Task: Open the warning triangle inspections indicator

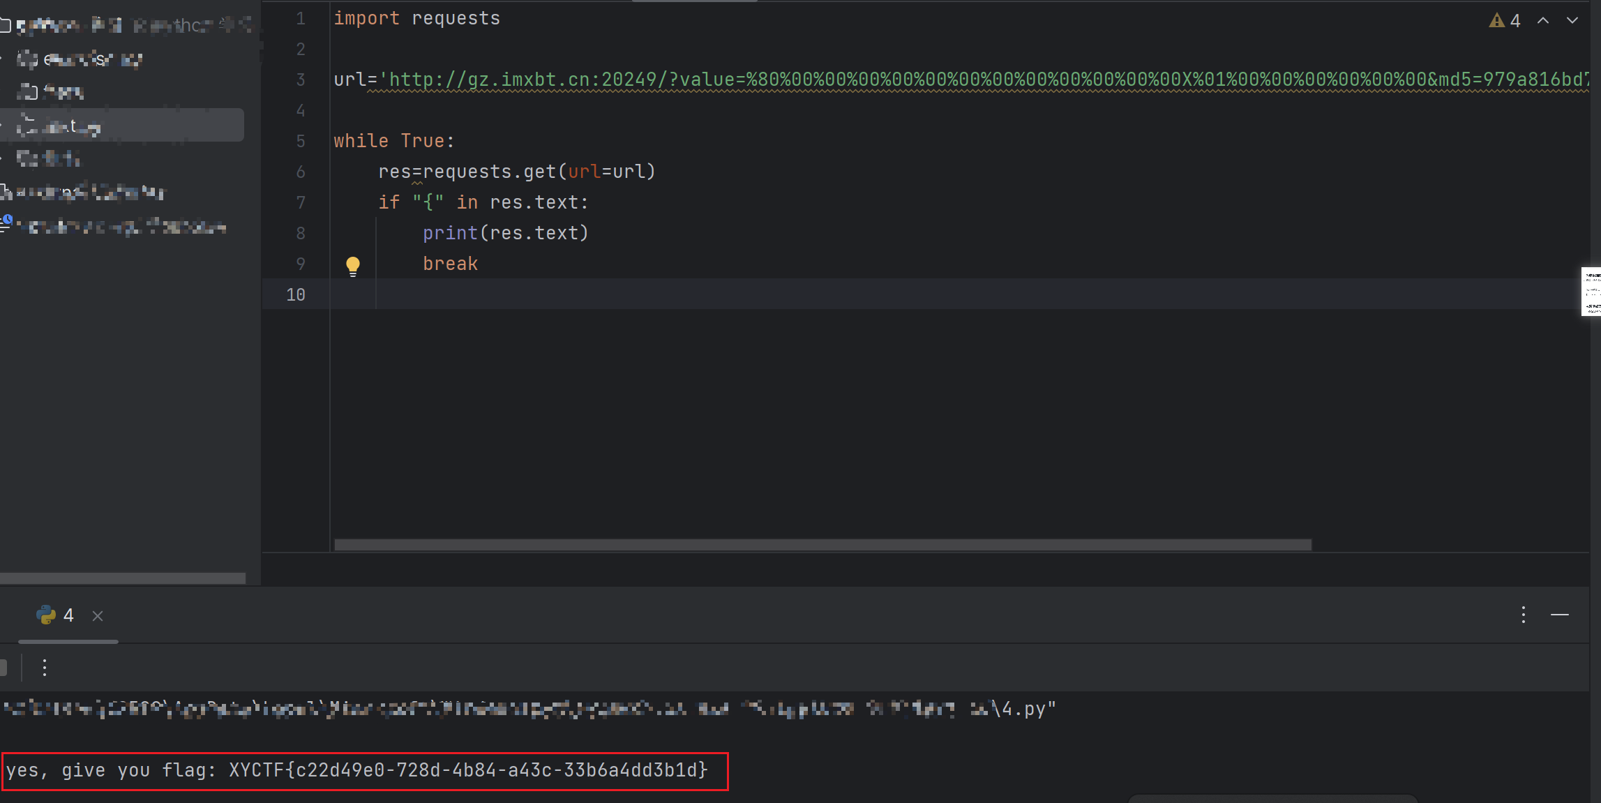Action: click(x=1496, y=21)
